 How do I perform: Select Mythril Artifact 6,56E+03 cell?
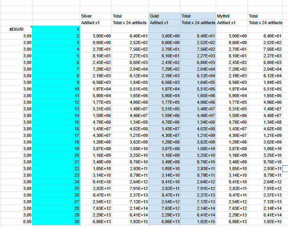point(232,82)
